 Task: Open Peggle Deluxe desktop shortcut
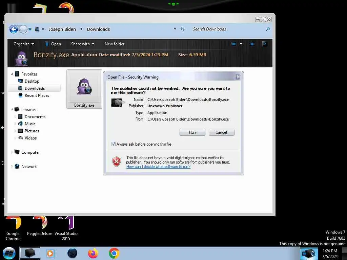pos(40,226)
